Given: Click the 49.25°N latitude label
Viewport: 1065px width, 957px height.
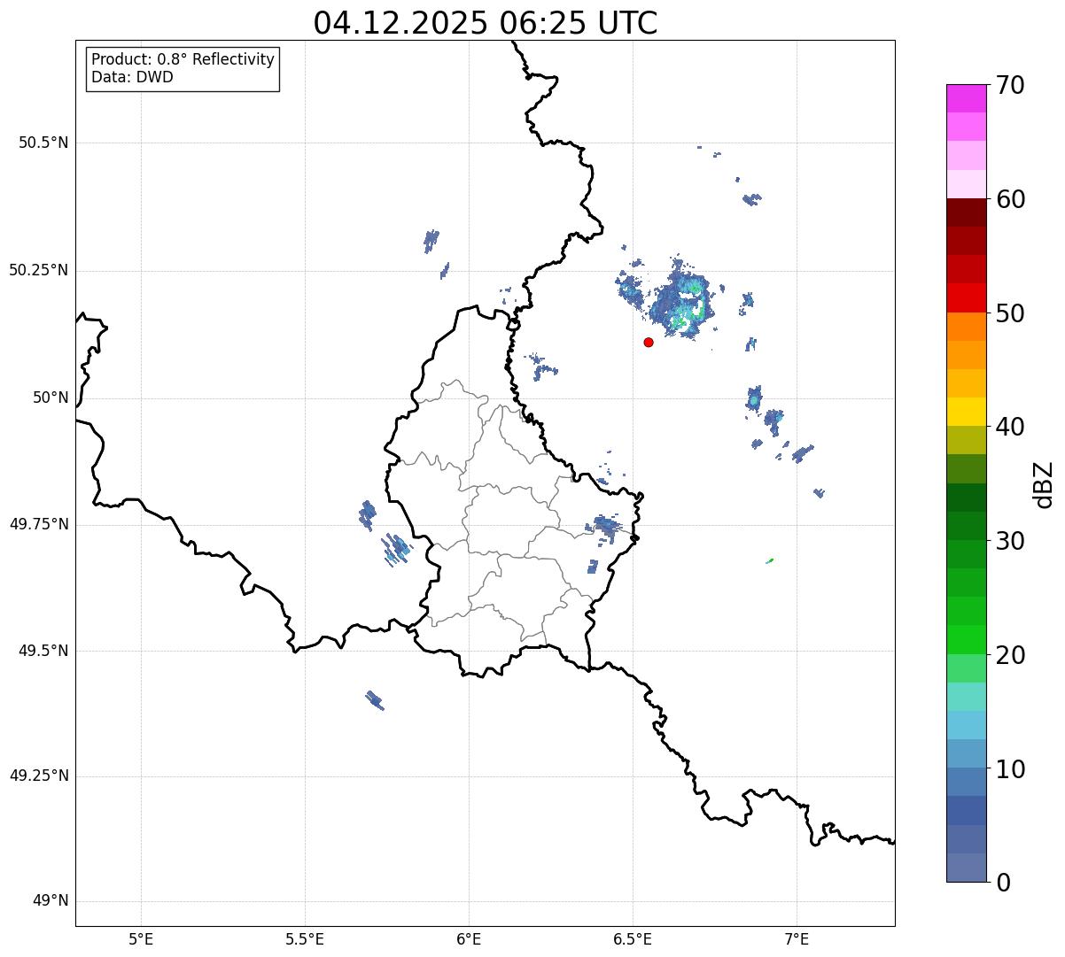Looking at the screenshot, I should [39, 776].
